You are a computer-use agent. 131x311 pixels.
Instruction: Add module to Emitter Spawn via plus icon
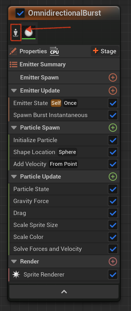click(x=113, y=77)
